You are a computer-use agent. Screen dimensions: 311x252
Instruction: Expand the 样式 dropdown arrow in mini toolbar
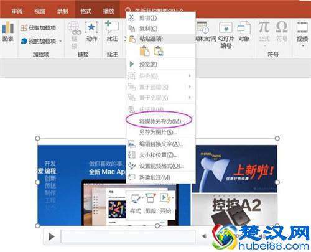pyautogui.click(x=142, y=198)
